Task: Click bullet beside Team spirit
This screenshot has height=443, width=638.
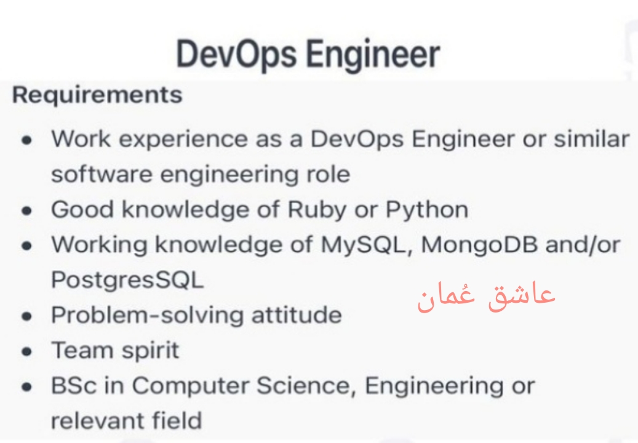Action: pyautogui.click(x=26, y=352)
